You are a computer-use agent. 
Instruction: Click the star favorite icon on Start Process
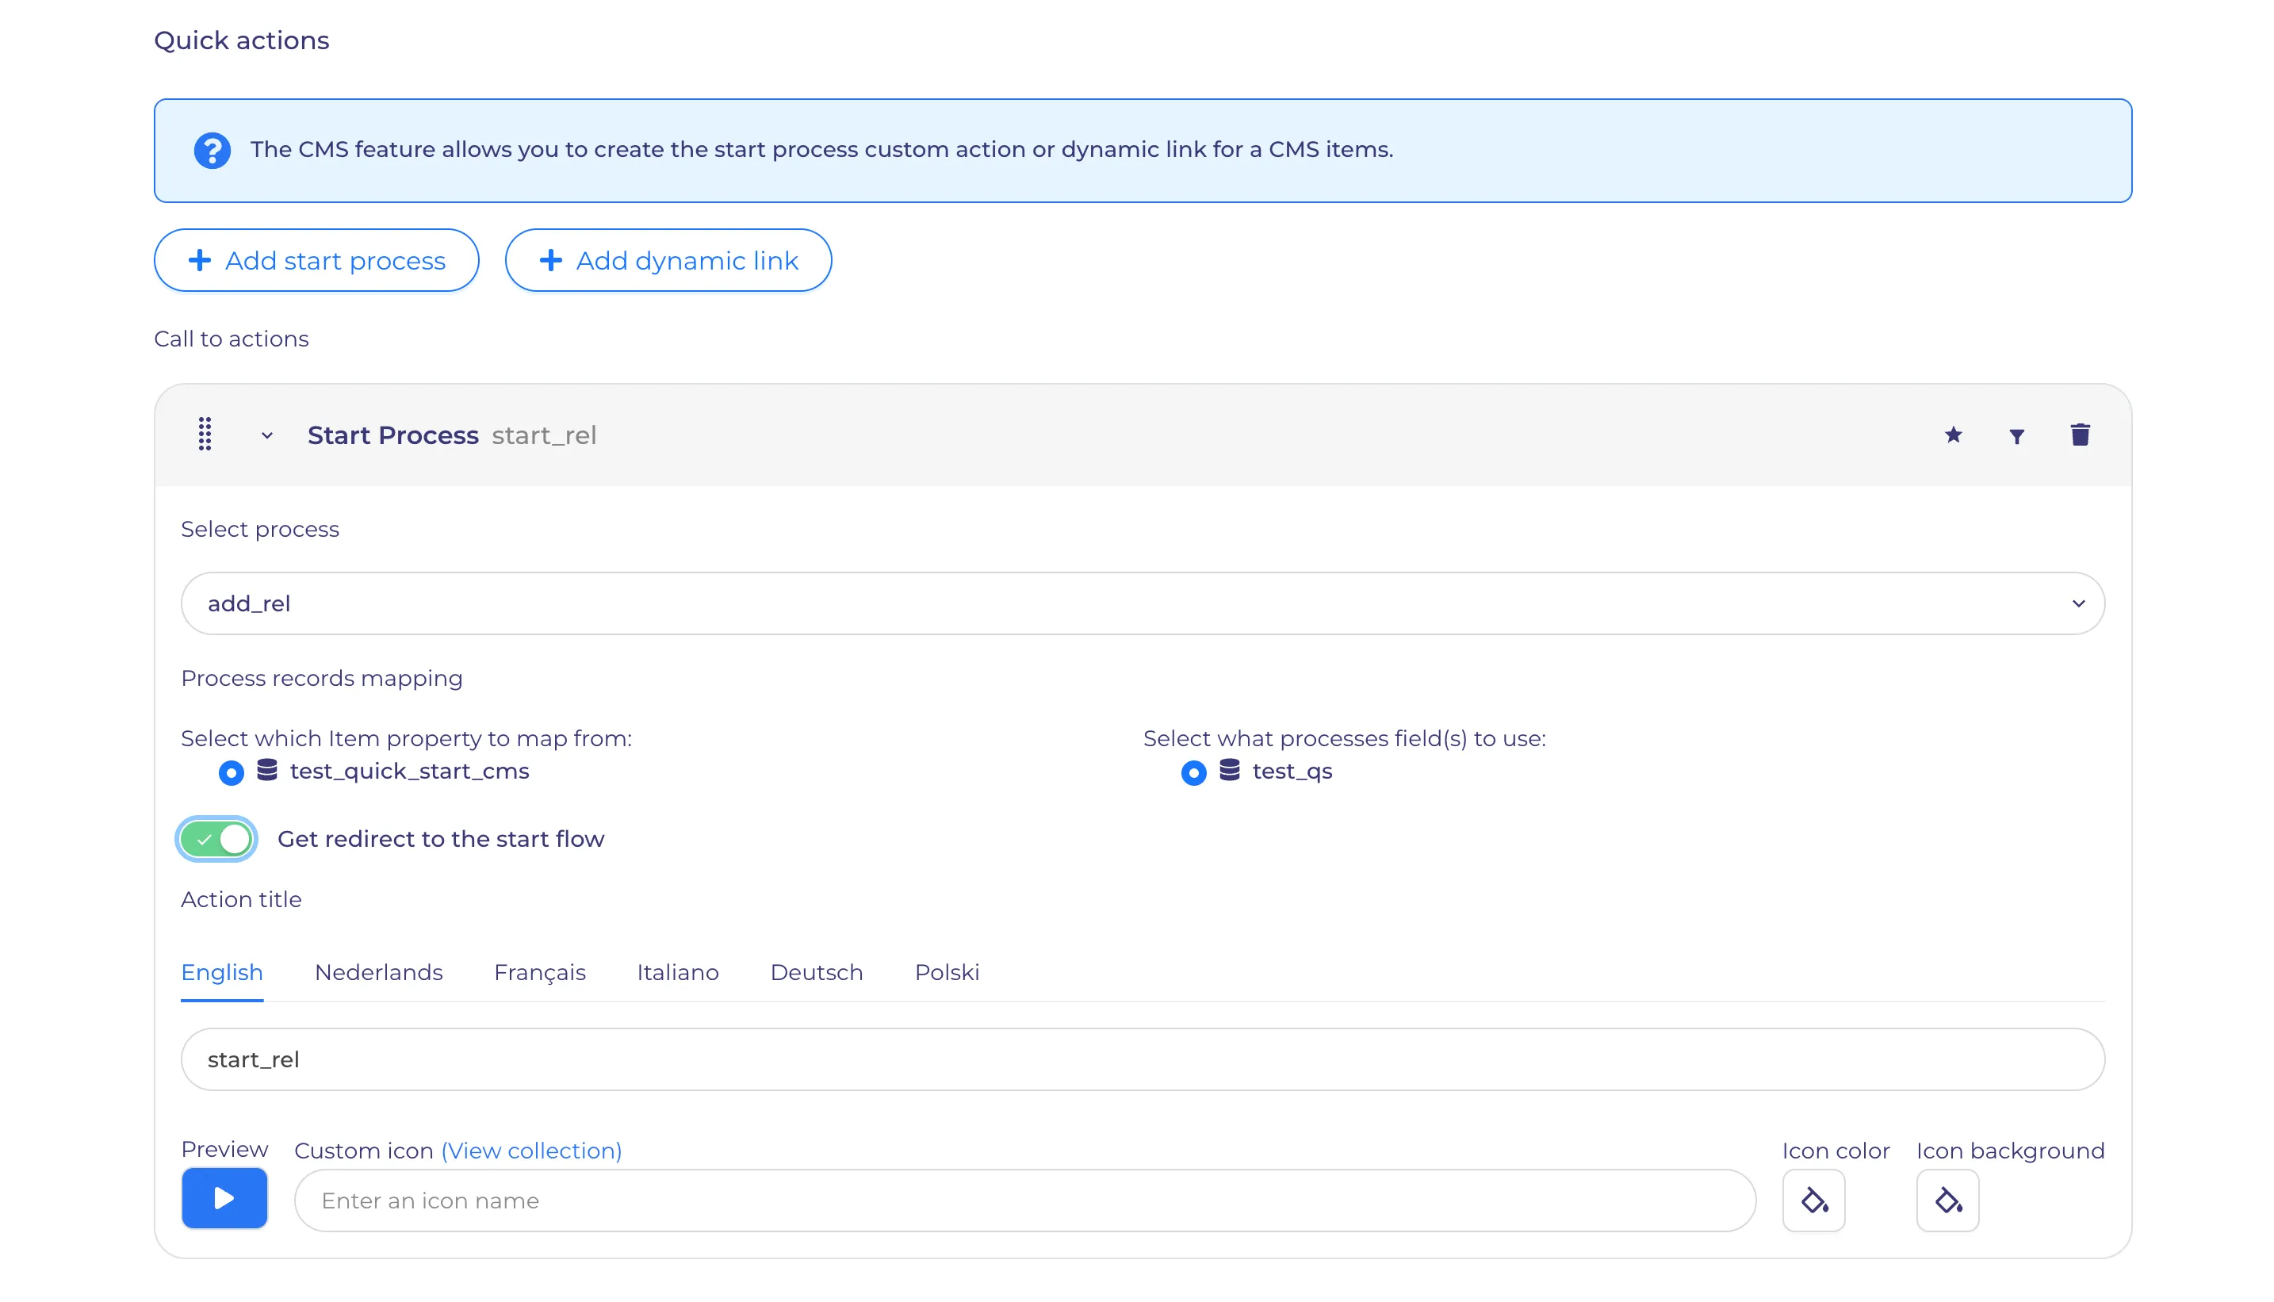coord(1953,435)
